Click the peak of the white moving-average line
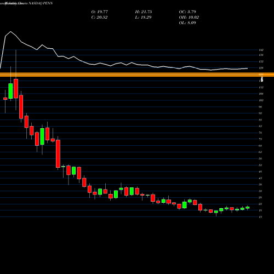Viewport: 274px width, 274px height. click(x=10, y=32)
